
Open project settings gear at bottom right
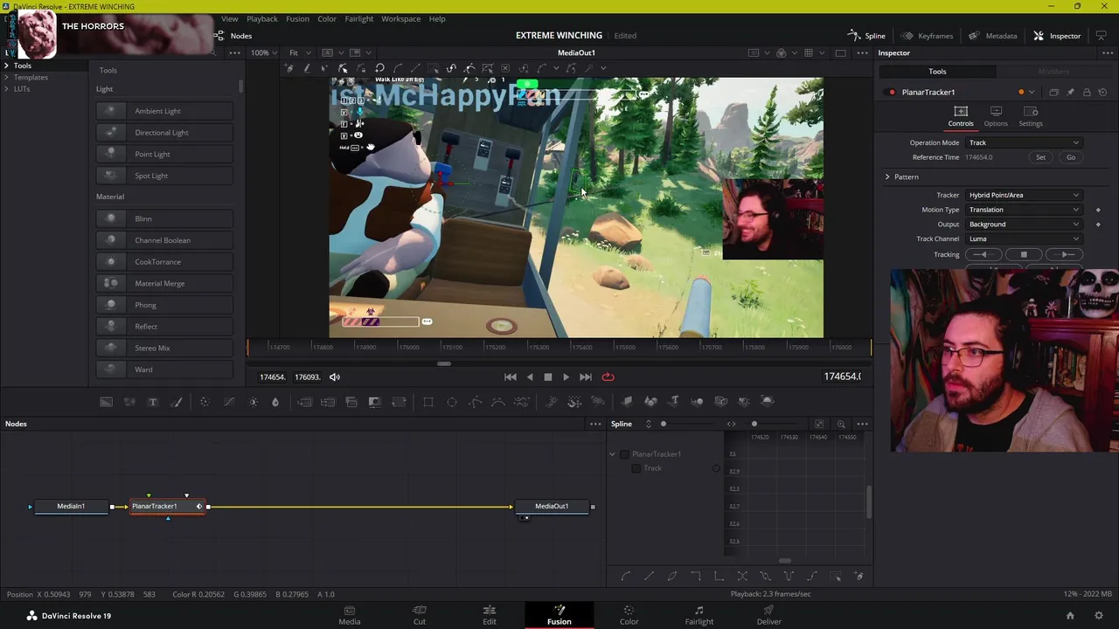click(1099, 616)
